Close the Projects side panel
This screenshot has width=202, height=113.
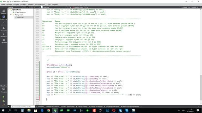pyautogui.click(x=32, y=7)
